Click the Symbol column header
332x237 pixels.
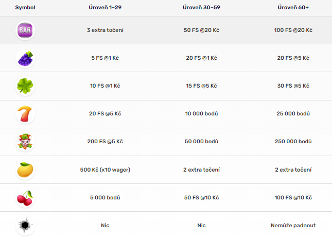point(25,7)
